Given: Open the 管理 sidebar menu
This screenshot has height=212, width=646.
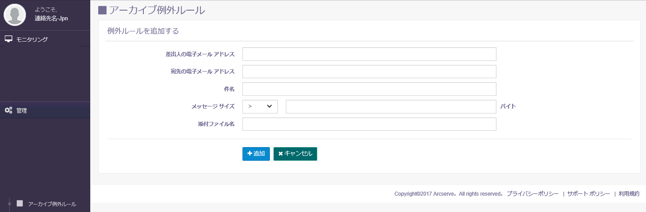Looking at the screenshot, I should (45, 110).
